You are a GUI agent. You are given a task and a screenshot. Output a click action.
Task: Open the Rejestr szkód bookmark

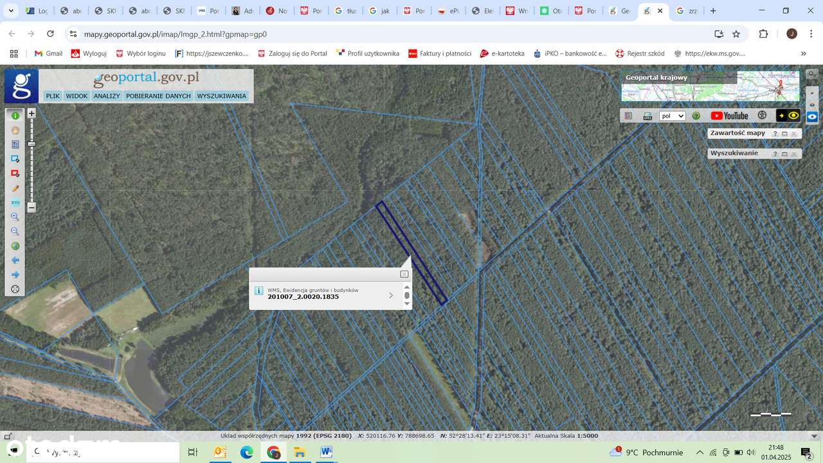640,53
